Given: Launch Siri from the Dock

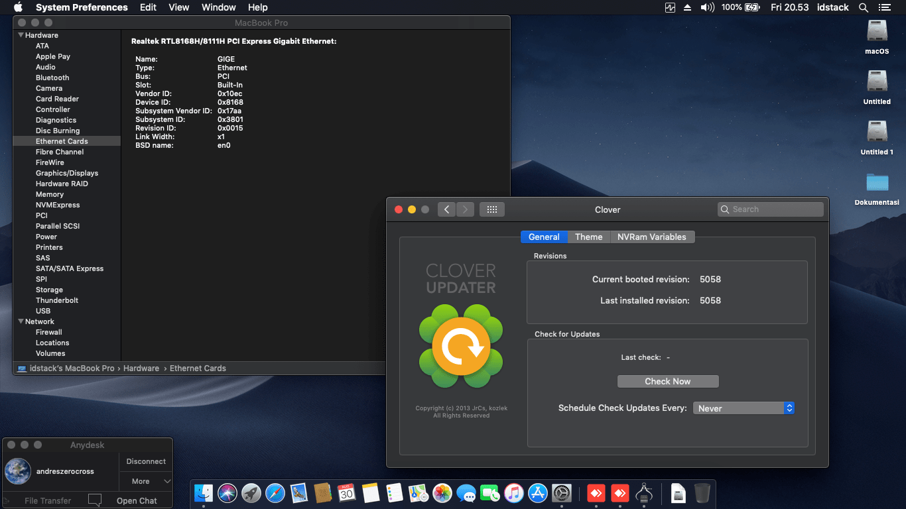Looking at the screenshot, I should (227, 493).
